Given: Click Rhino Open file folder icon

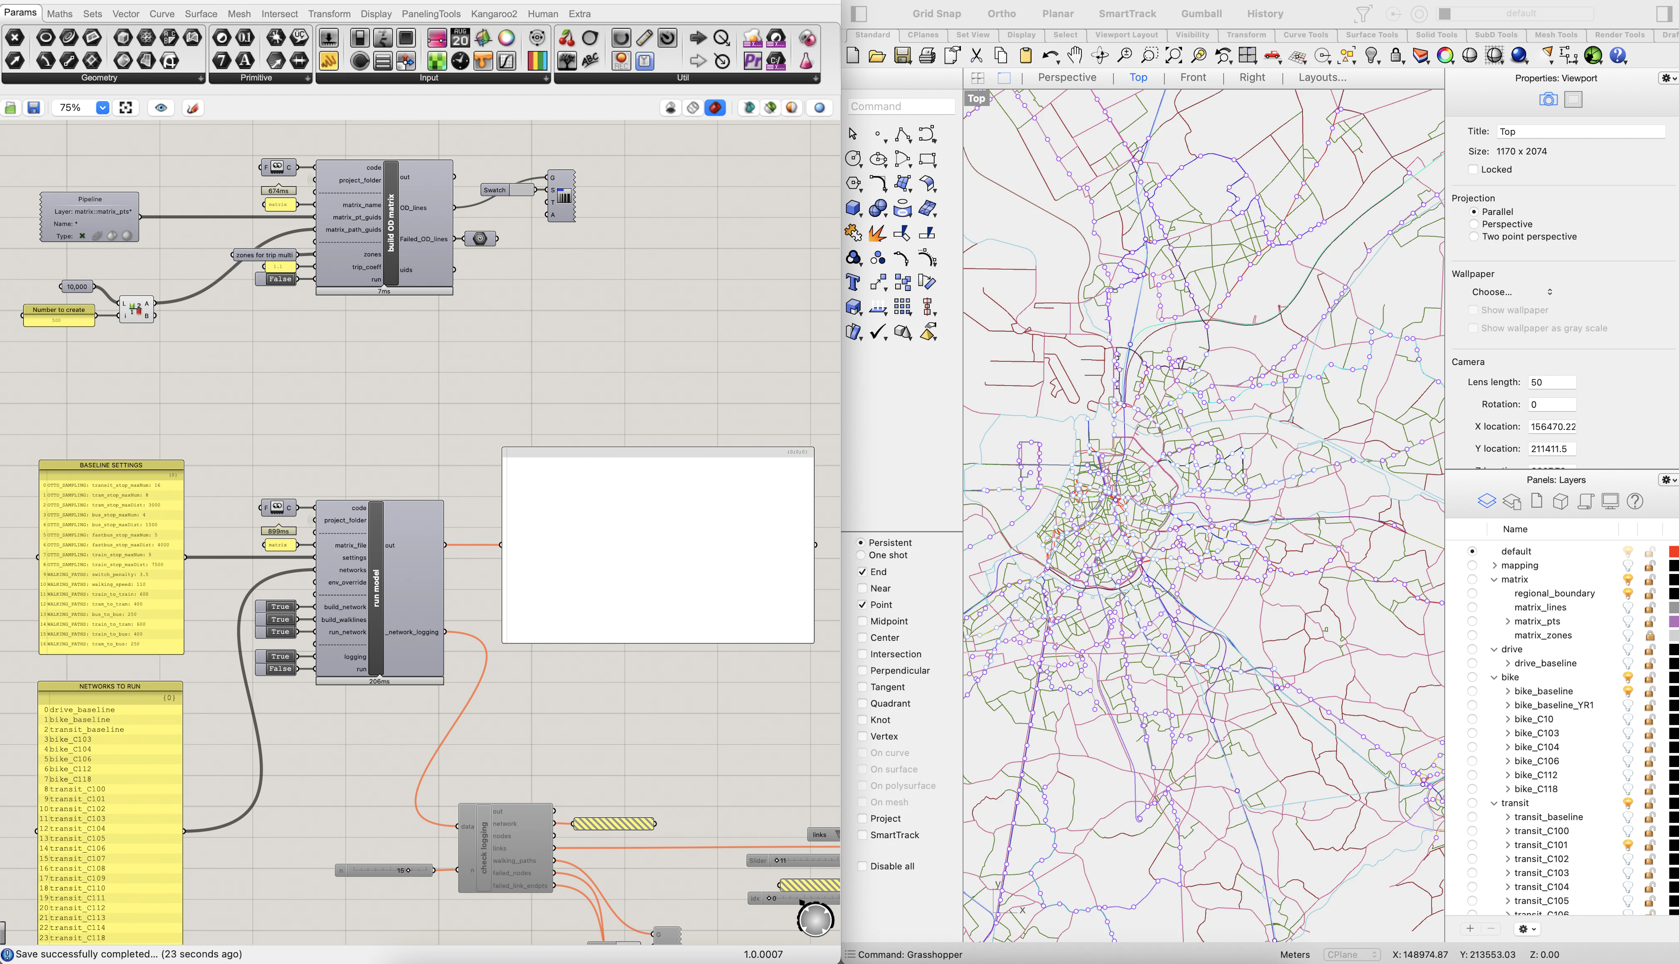Looking at the screenshot, I should (877, 56).
